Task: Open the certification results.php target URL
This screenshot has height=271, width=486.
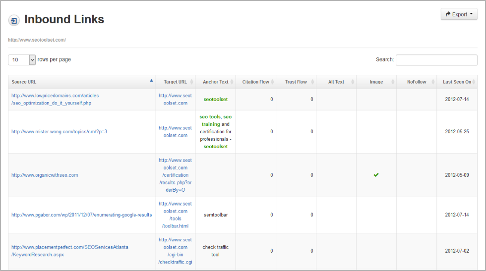Action: tap(176, 175)
